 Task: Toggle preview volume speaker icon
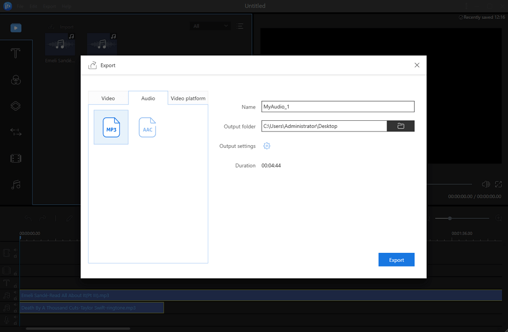(486, 184)
